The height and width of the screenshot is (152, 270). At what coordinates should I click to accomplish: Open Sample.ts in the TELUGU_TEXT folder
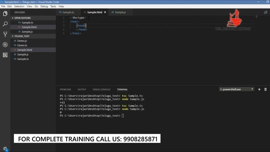33,59
